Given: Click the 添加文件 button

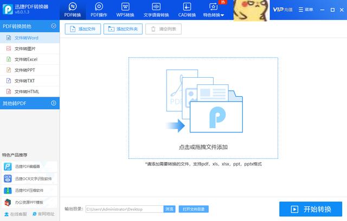Looking at the screenshot, I should click(83, 29).
